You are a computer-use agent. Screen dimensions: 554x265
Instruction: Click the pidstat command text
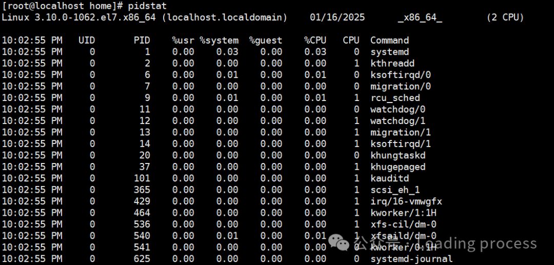147,6
